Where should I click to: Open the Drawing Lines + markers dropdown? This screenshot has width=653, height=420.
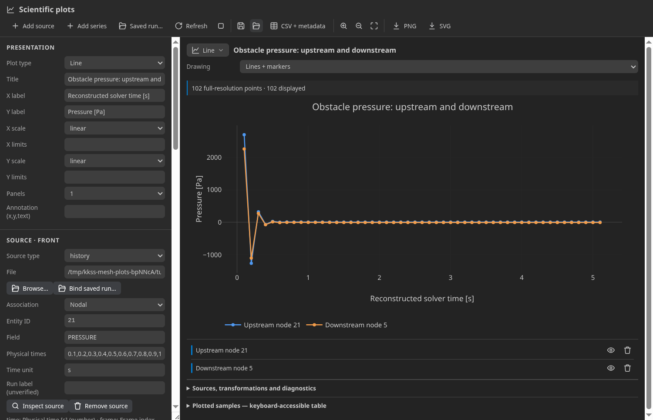pyautogui.click(x=439, y=67)
